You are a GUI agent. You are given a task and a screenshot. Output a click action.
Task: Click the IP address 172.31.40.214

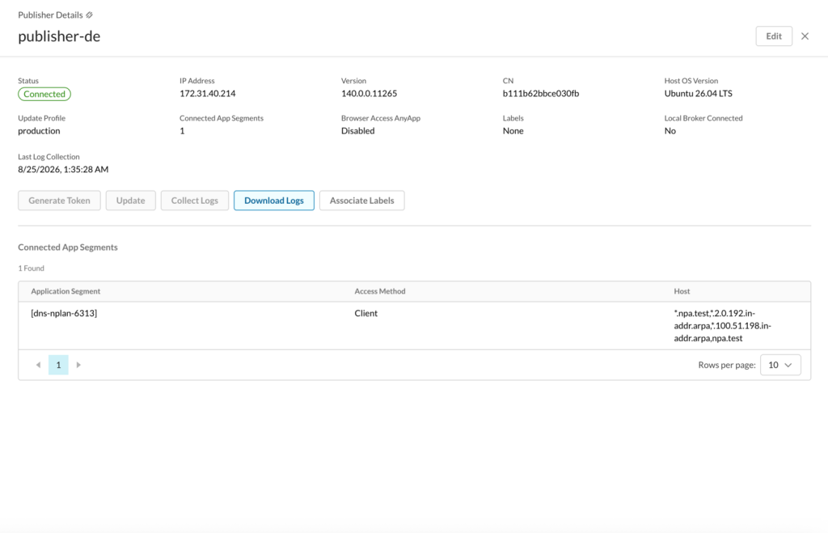coord(208,94)
